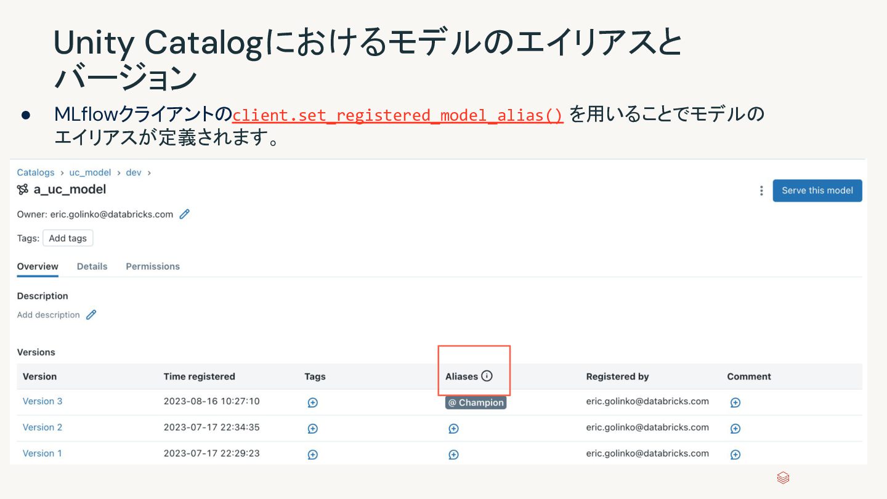The width and height of the screenshot is (887, 499).
Task: Click the timestamp 2023-07-17 22:29:23
Action: click(212, 453)
